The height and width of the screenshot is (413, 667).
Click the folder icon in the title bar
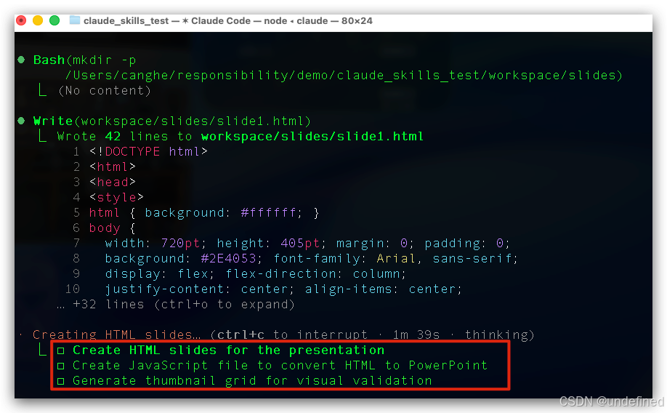pyautogui.click(x=74, y=20)
